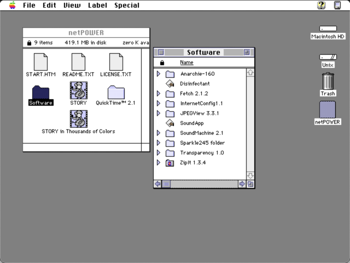Click the horizontal scroll thumb in Software window
This screenshot has height=263, width=350.
point(166,184)
